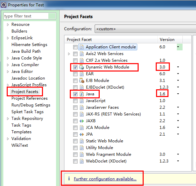Screen dimensions: 196x186
Task: Open the EJB Module version dropdown
Action: point(178,81)
